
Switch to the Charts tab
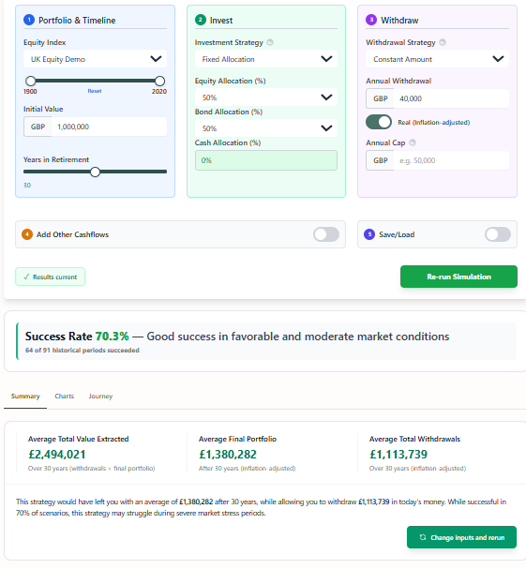click(65, 396)
